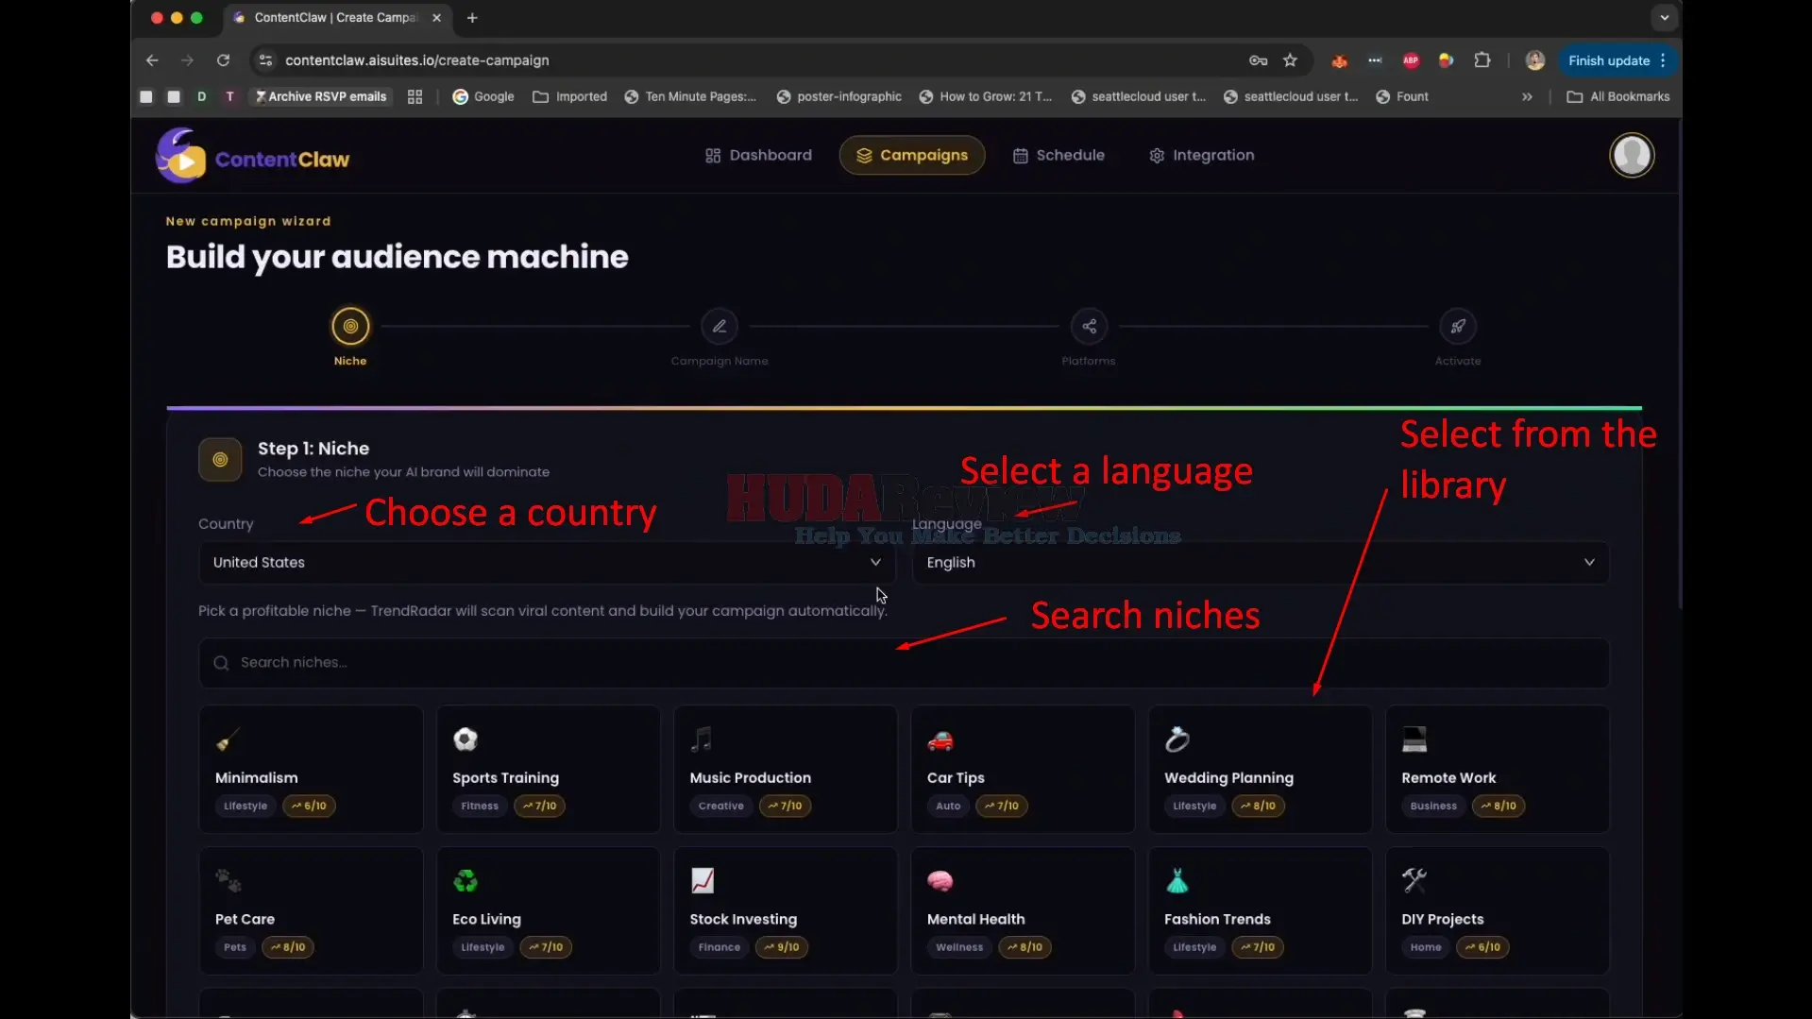Click the 9/10 score on Stock Investing
This screenshot has width=1812, height=1019.
click(782, 947)
